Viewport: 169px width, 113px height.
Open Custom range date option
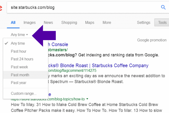click(24, 93)
